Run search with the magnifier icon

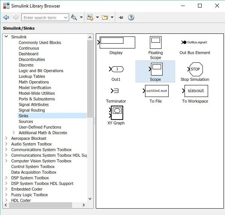[74, 17]
